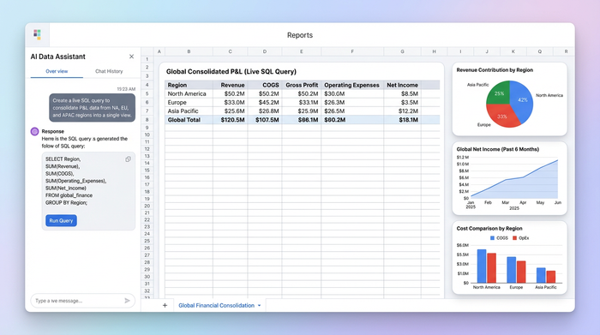Click the 10:23 AM message timestamp

pyautogui.click(x=126, y=89)
